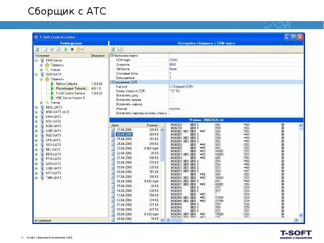The image size is (324, 243).
Task: Collapse the Настройки порта property group
Action: (x=112, y=55)
